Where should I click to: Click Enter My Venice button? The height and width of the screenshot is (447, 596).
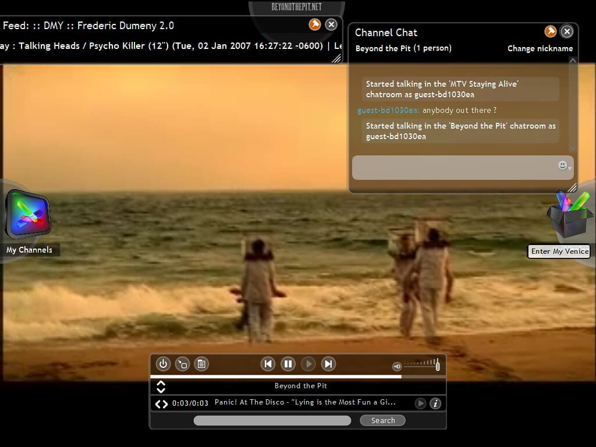pyautogui.click(x=559, y=251)
